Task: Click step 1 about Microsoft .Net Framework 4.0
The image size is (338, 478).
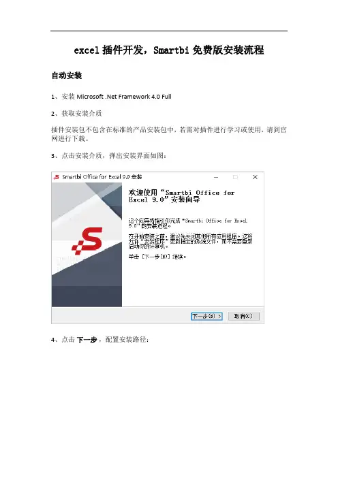Action: (111, 97)
